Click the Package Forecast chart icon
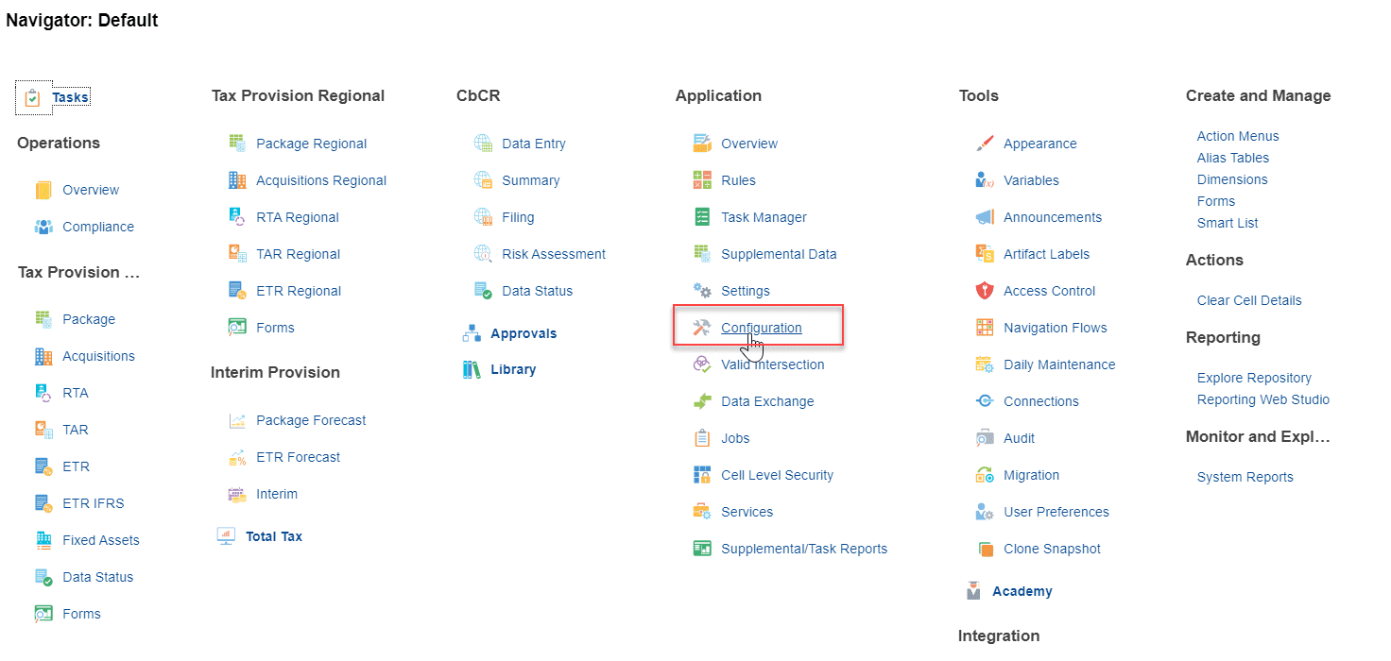Image resolution: width=1391 pixels, height=661 pixels. pyautogui.click(x=237, y=420)
